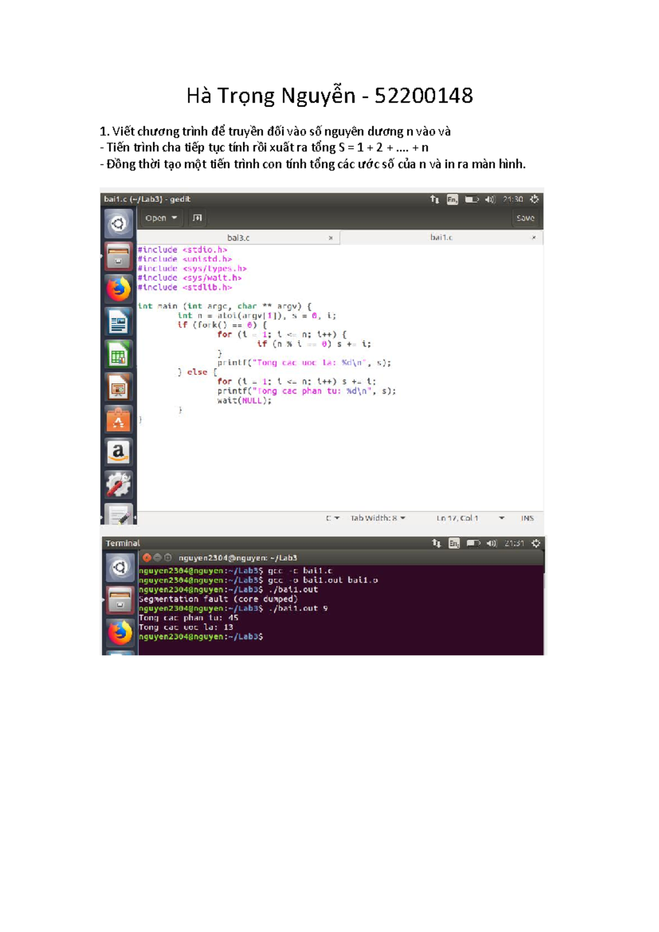The width and height of the screenshot is (659, 932).
Task: Open the C language selector in the status bar
Action: (x=333, y=518)
